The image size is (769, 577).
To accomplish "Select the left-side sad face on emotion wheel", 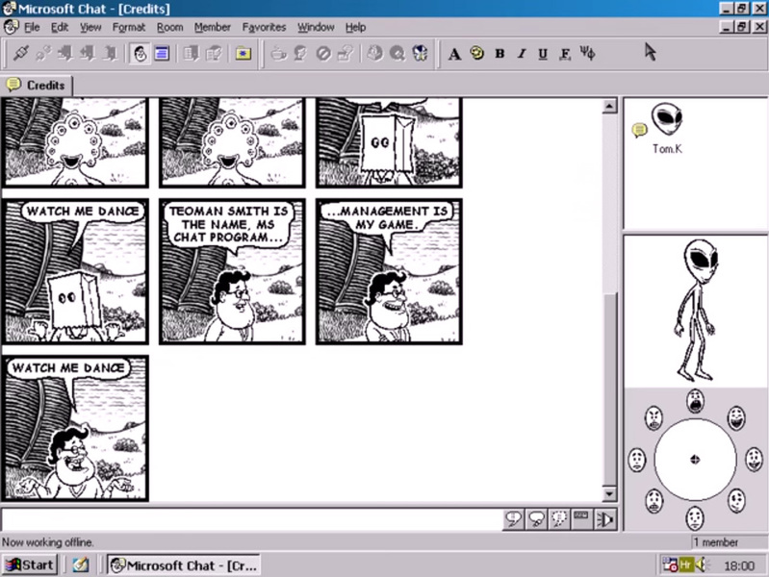I will [636, 460].
